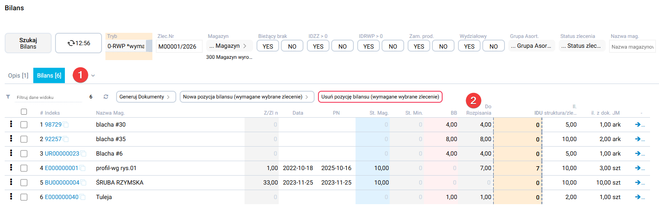Image resolution: width=659 pixels, height=208 pixels.
Task: Open three-dot menu for ŚRUBA RZYMSKA row
Action: (11, 182)
